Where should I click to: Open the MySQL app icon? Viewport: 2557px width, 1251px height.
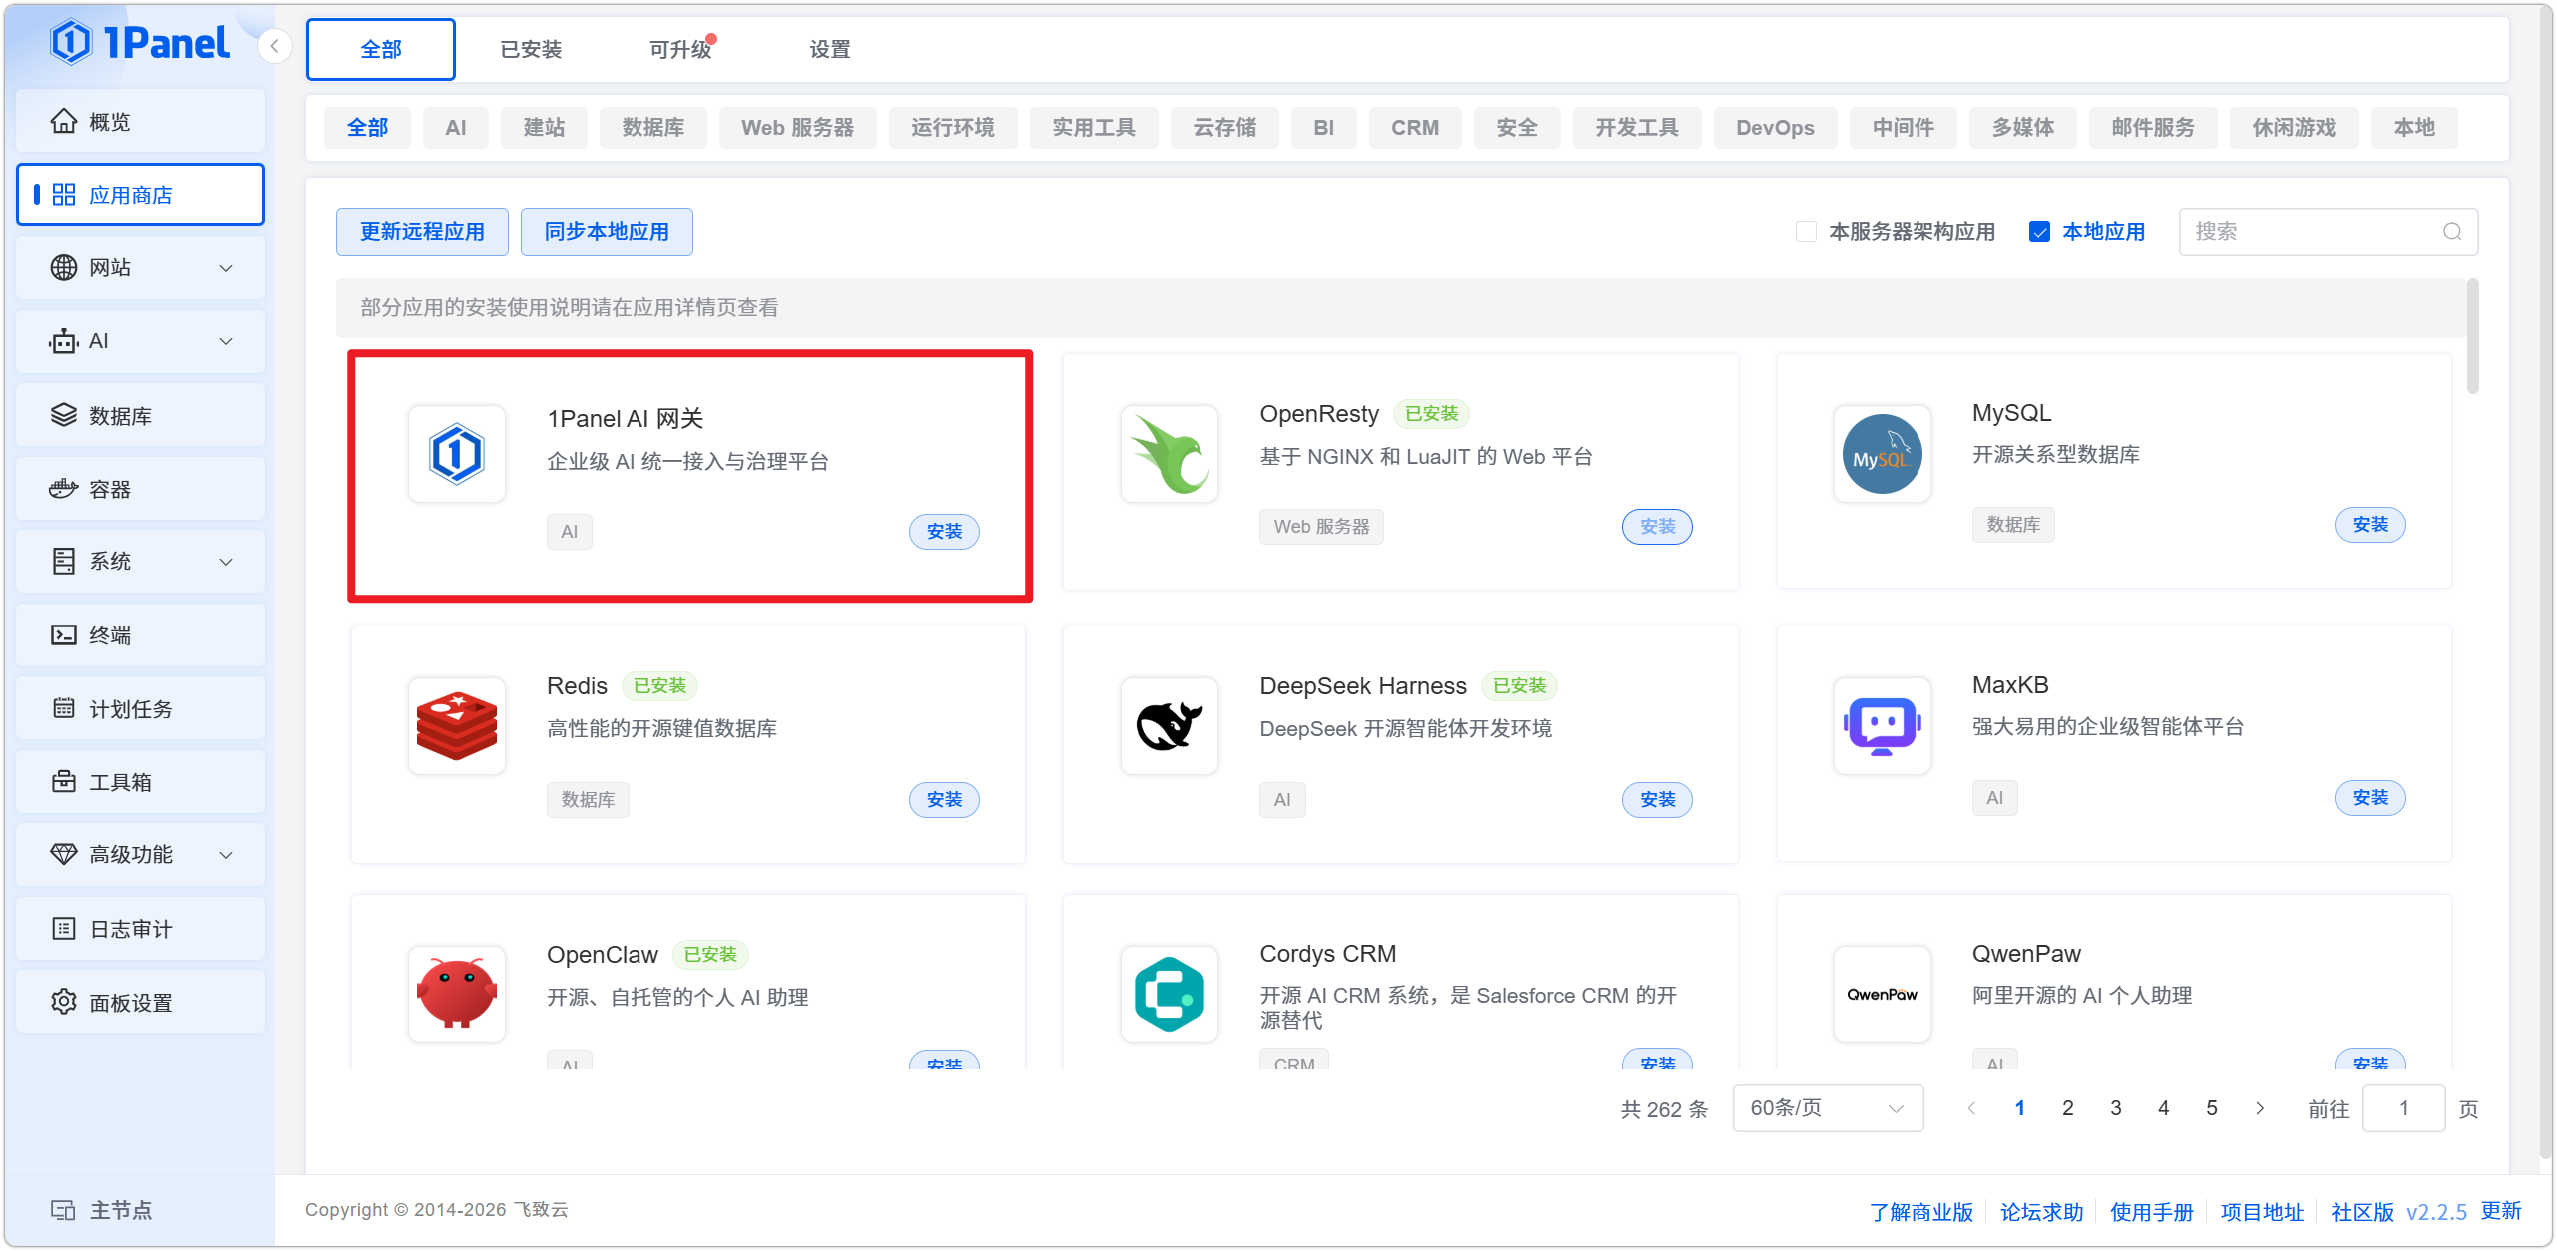tap(1882, 454)
